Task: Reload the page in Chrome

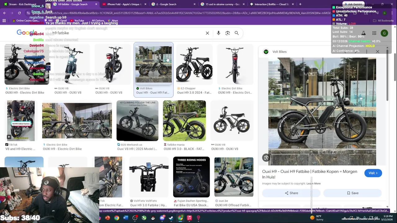Action: [19, 13]
